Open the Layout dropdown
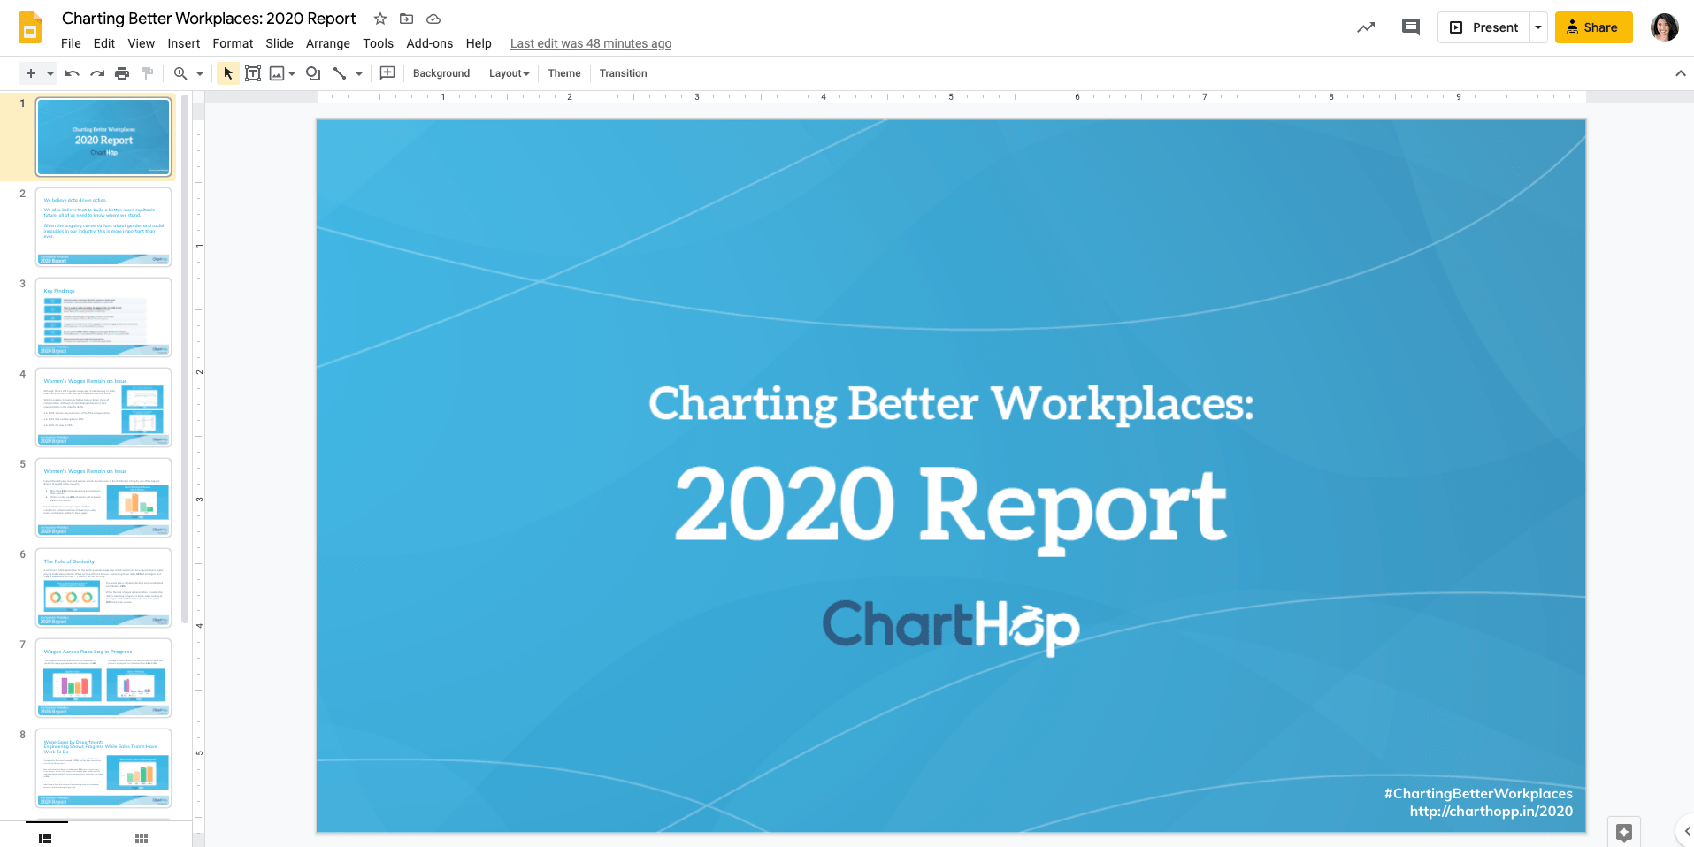 click(x=508, y=73)
